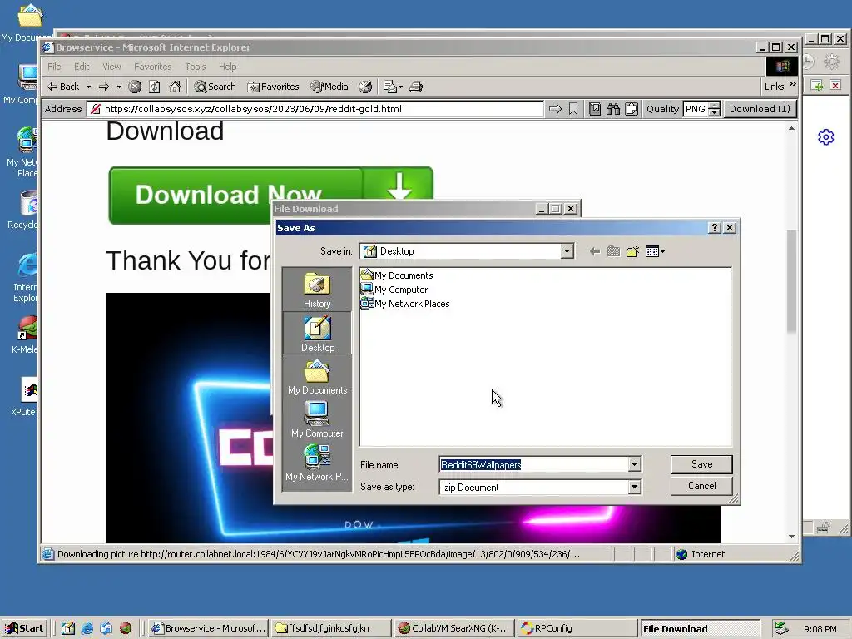The height and width of the screenshot is (639, 852).
Task: Click the bookmark icon beside the address bar
Action: (x=573, y=109)
